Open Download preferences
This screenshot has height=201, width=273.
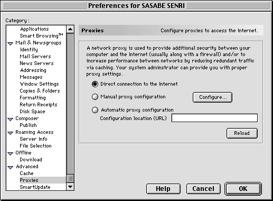31,160
